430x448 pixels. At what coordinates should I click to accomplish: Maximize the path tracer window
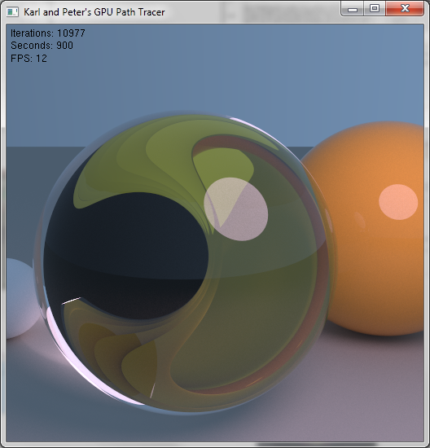click(x=375, y=9)
